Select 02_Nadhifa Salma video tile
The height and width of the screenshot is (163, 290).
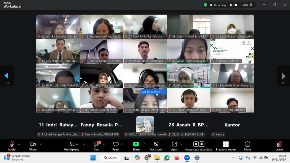pyautogui.click(x=232, y=27)
